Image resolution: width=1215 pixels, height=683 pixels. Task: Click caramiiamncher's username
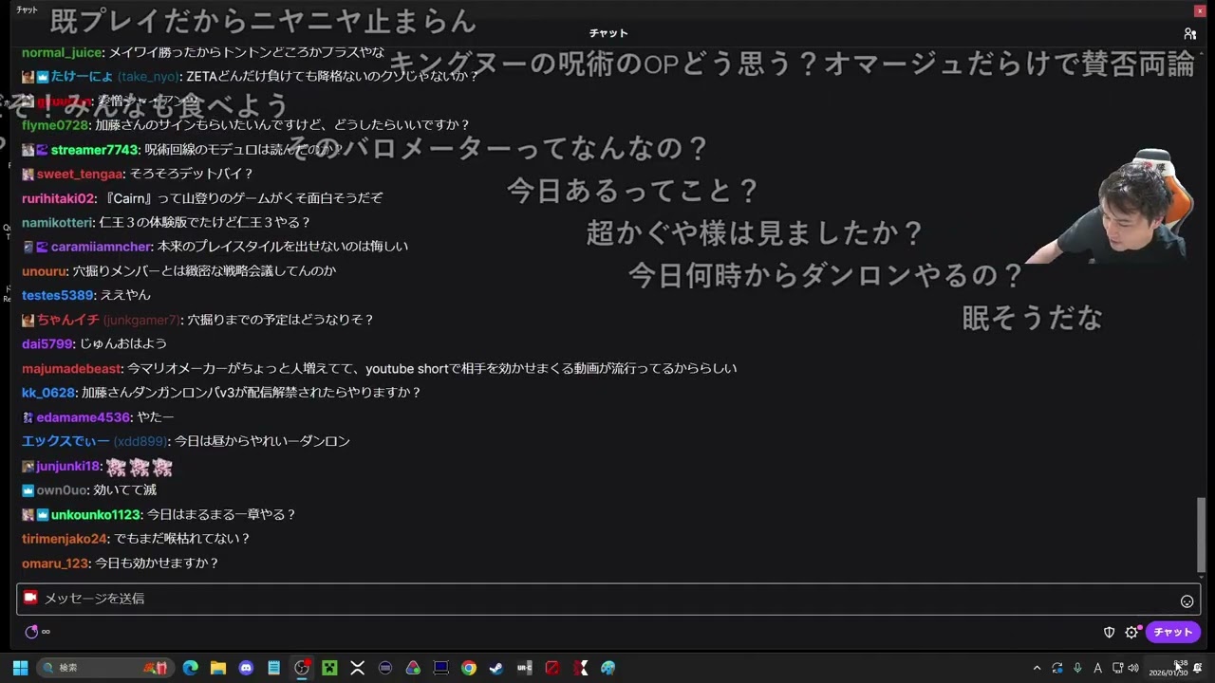[x=103, y=247]
